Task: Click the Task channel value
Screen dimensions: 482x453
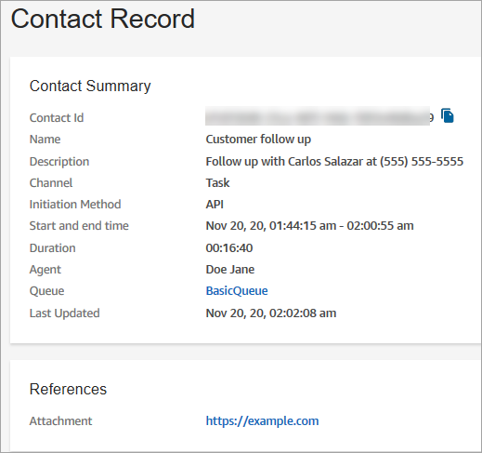Action: coord(217,183)
